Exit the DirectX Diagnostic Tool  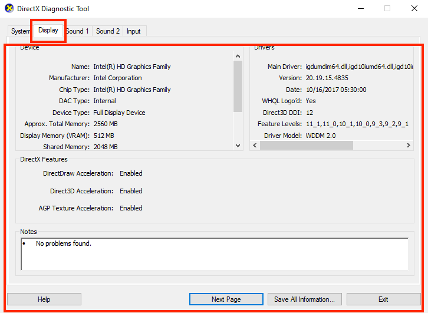coord(383,299)
